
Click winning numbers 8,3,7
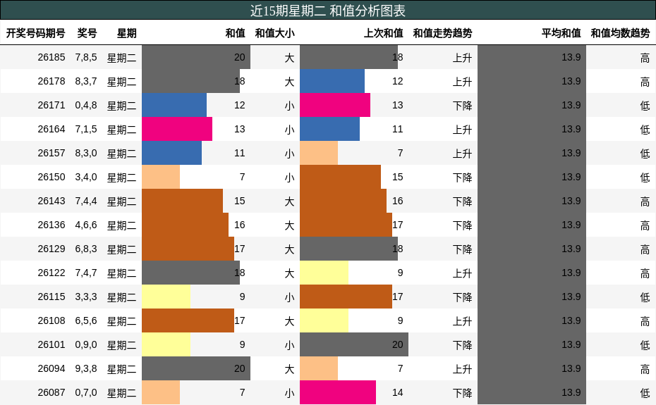[86, 81]
